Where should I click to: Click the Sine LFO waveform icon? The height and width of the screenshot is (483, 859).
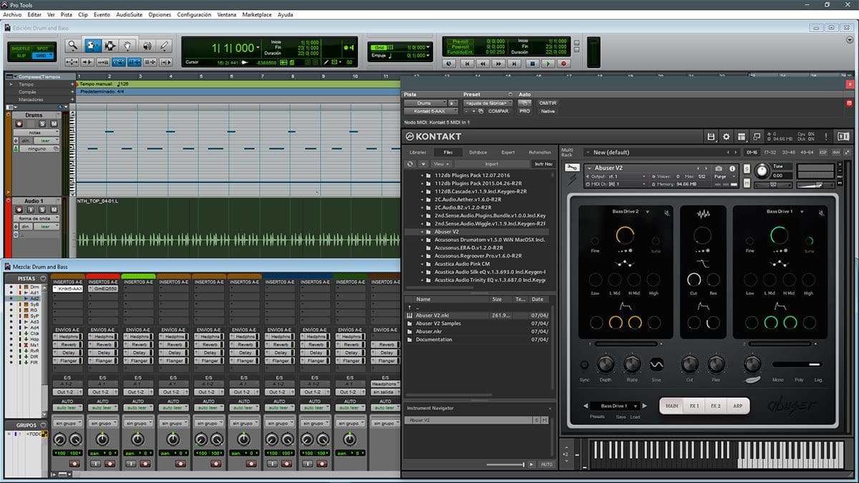(656, 364)
